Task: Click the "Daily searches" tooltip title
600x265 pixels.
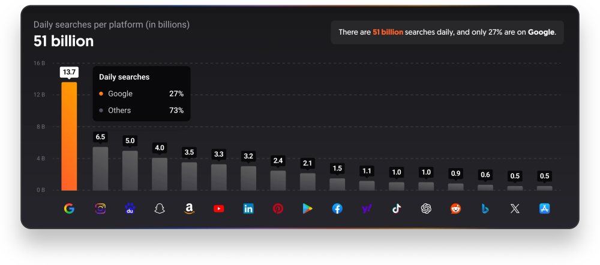Action: (124, 77)
